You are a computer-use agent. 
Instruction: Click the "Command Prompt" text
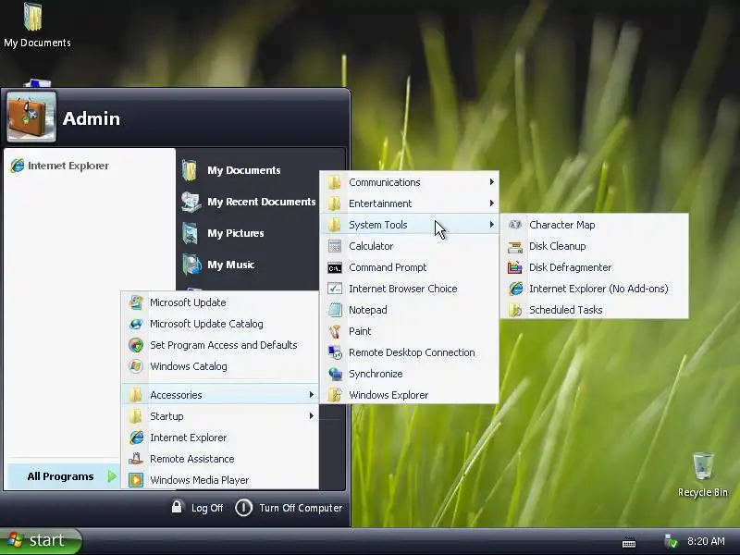[x=388, y=267]
